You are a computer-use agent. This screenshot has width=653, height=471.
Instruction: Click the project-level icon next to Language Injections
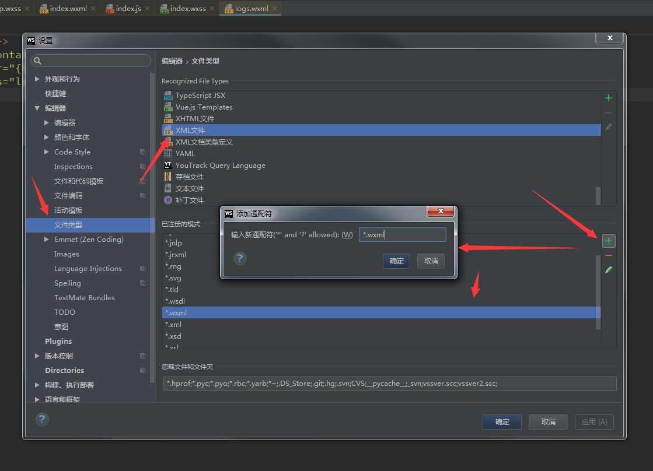coord(142,268)
